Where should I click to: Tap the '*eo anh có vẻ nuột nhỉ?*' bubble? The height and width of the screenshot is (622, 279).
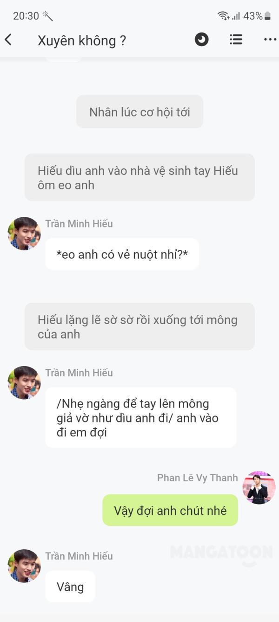[122, 254]
